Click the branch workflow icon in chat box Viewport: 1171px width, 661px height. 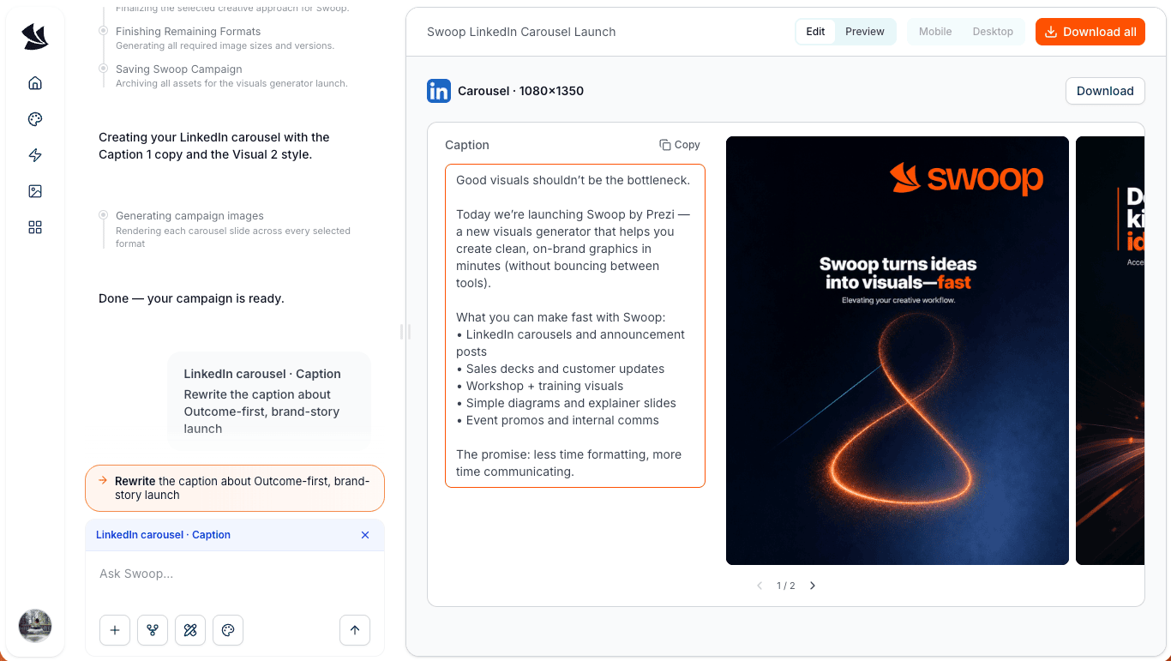click(153, 630)
